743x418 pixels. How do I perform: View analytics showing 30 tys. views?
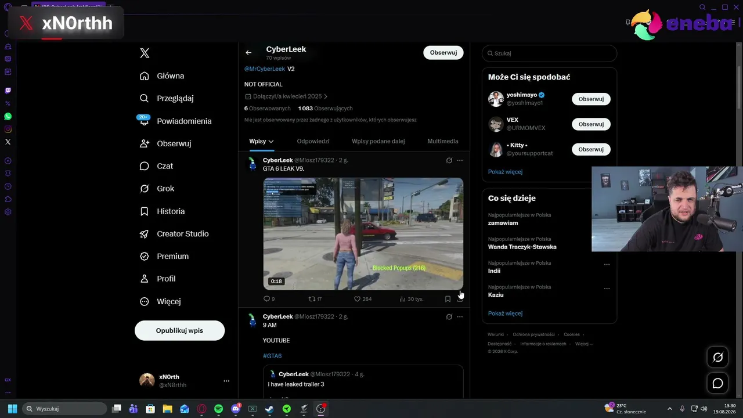412,299
